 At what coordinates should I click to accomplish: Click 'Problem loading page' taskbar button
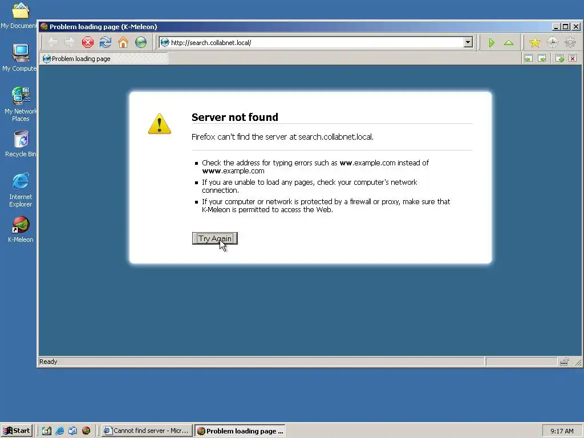coord(240,431)
